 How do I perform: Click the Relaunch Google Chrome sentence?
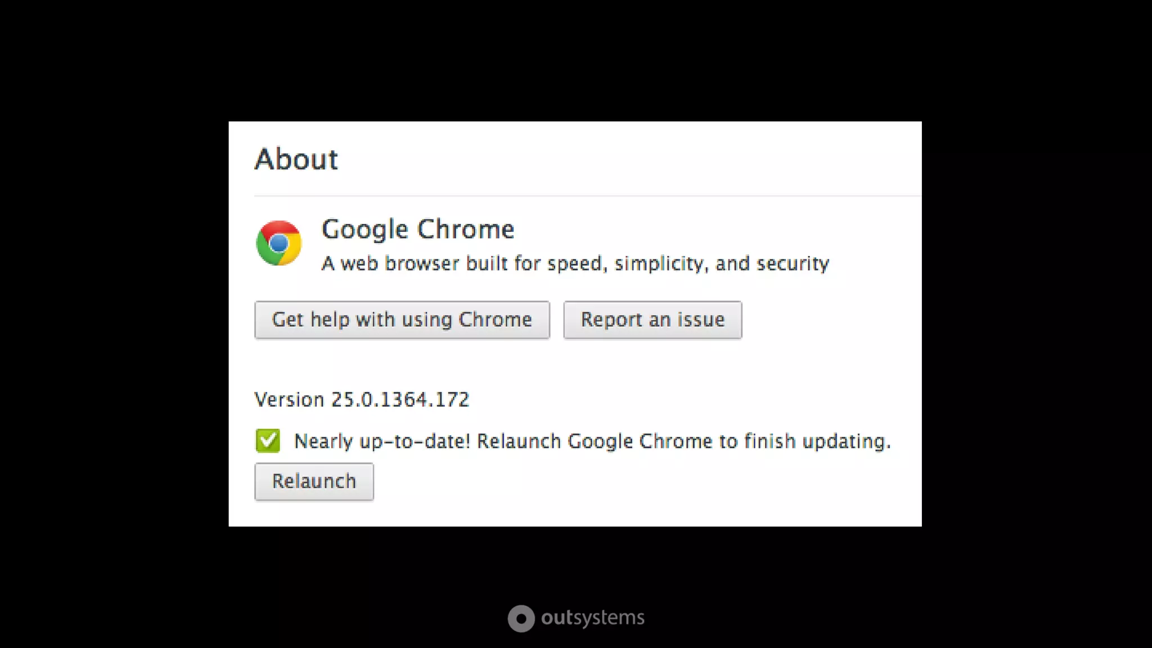[x=684, y=442]
